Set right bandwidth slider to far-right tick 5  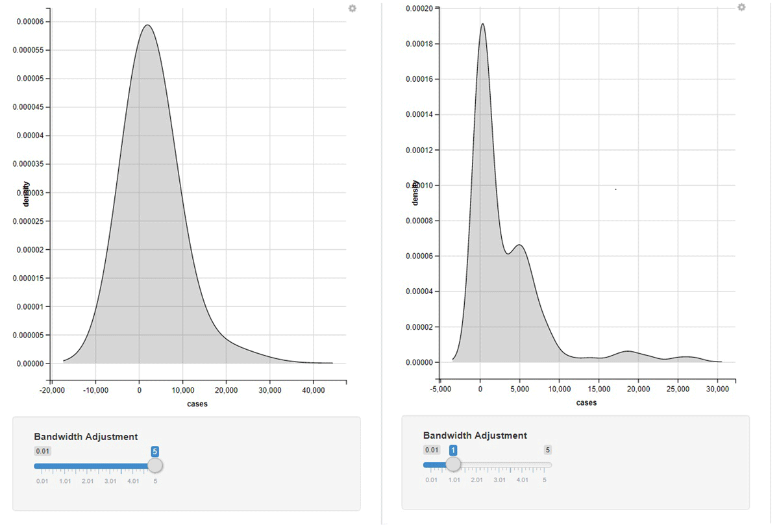(545, 465)
